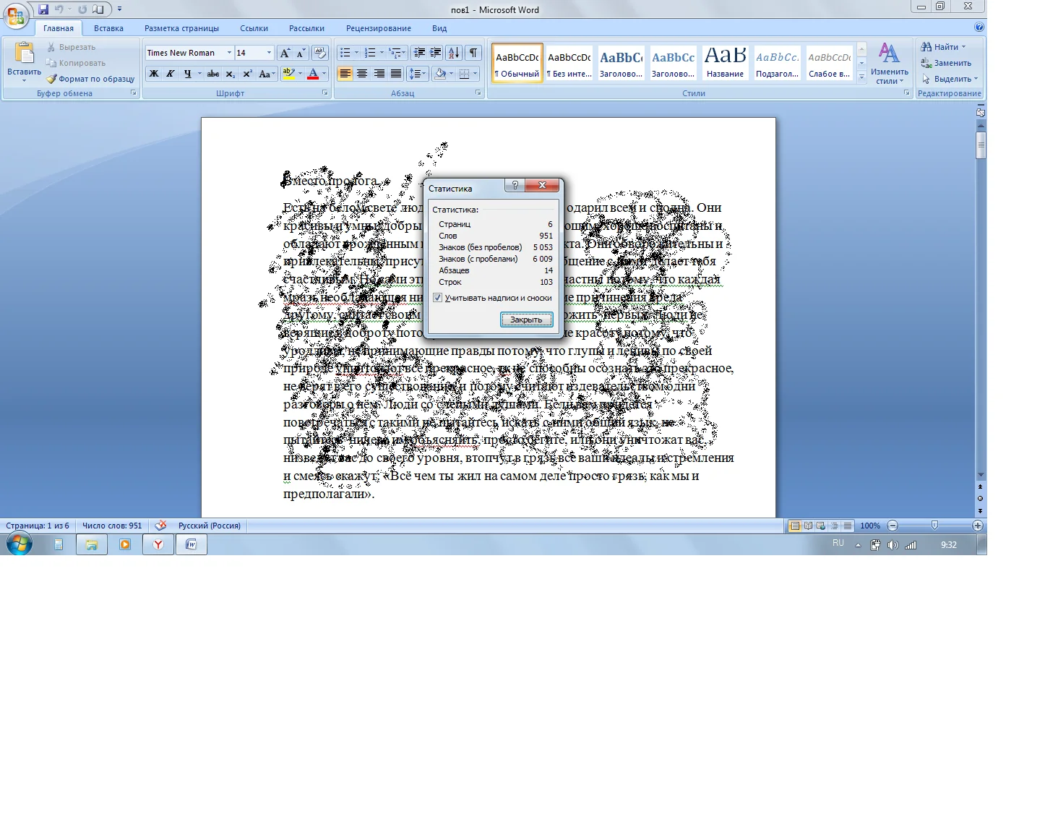Click the paragraph shading paint bucket icon
Screen dimensions: 1058x827
tap(439, 74)
